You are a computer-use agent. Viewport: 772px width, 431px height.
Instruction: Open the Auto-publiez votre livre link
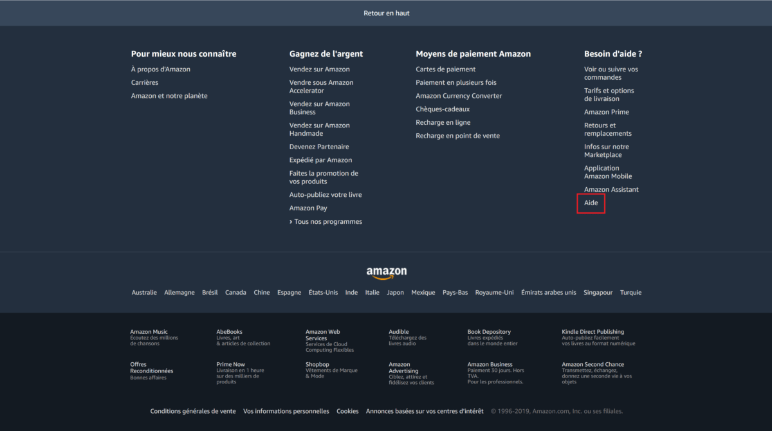tap(325, 194)
